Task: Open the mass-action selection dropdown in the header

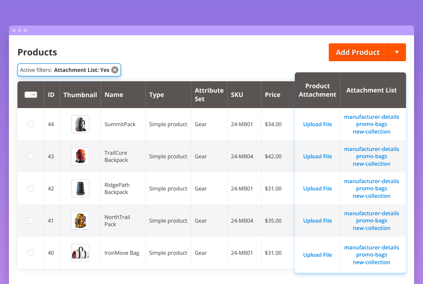Action: pyautogui.click(x=30, y=94)
